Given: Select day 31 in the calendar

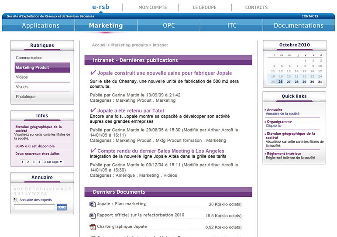Looking at the screenshot, I should pos(320,82).
